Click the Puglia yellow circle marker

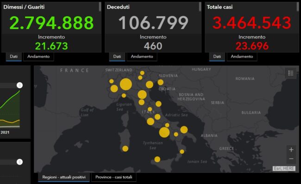[x=184, y=130]
